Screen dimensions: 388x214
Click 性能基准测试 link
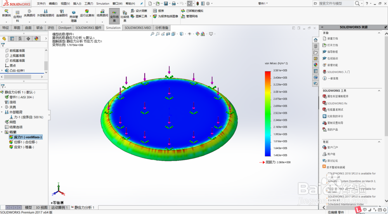[335, 110]
